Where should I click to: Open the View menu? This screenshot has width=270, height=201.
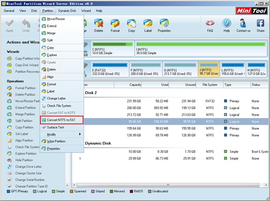tap(23, 11)
